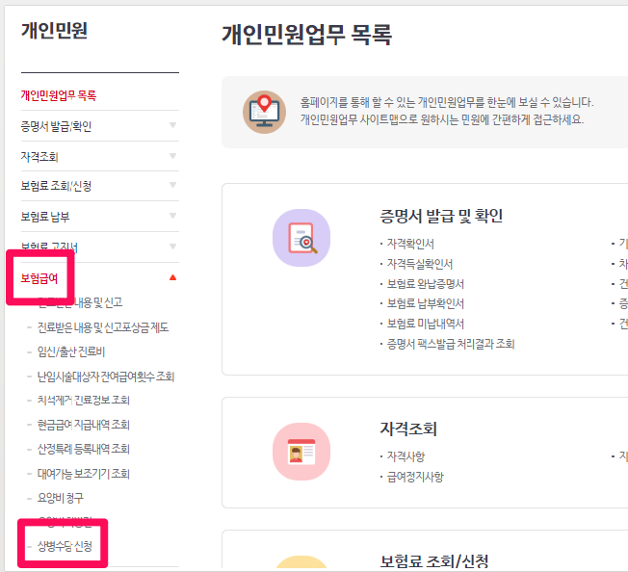Open 개인민원업무 목록 in sidebar
Viewport: 628px width, 572px height.
tap(59, 95)
